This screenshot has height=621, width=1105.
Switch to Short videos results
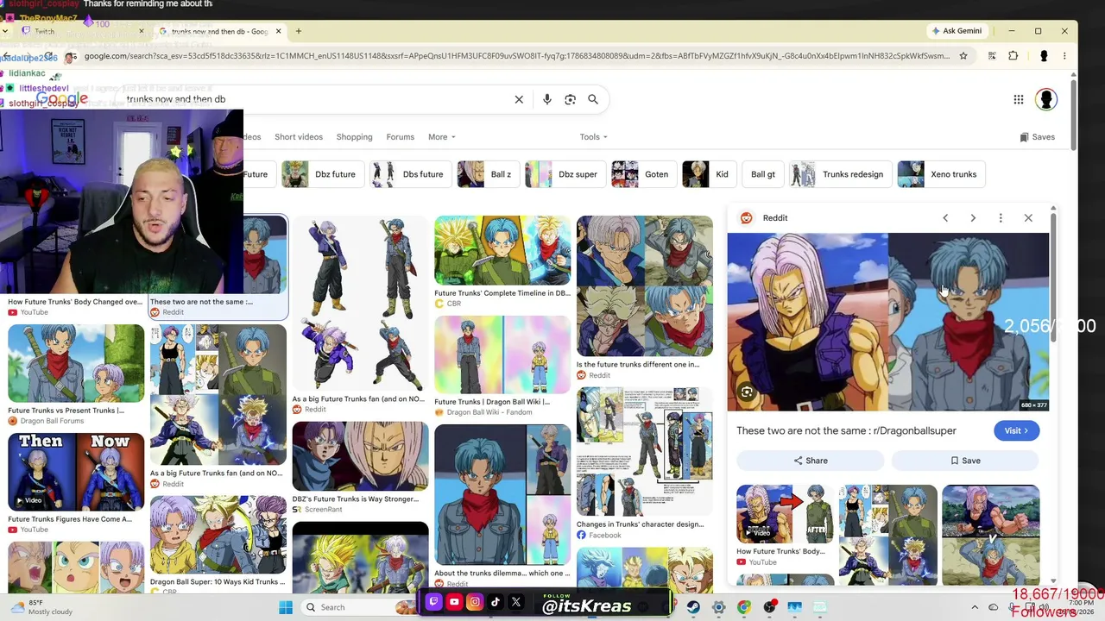299,137
